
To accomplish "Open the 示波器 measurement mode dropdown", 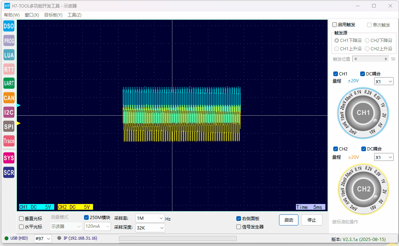I will tap(66, 226).
